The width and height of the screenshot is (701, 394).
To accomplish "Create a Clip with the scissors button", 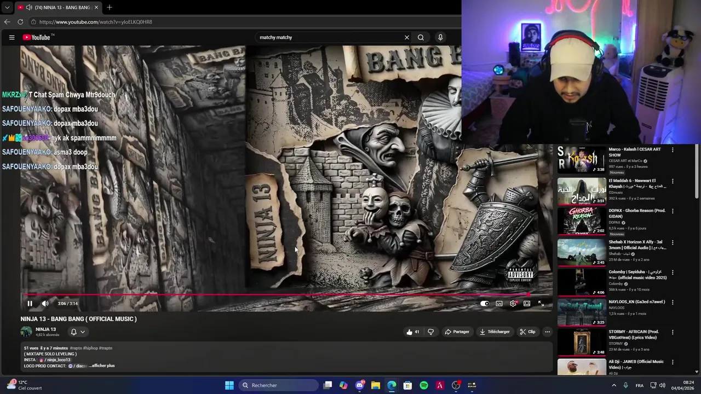I will (x=527, y=332).
